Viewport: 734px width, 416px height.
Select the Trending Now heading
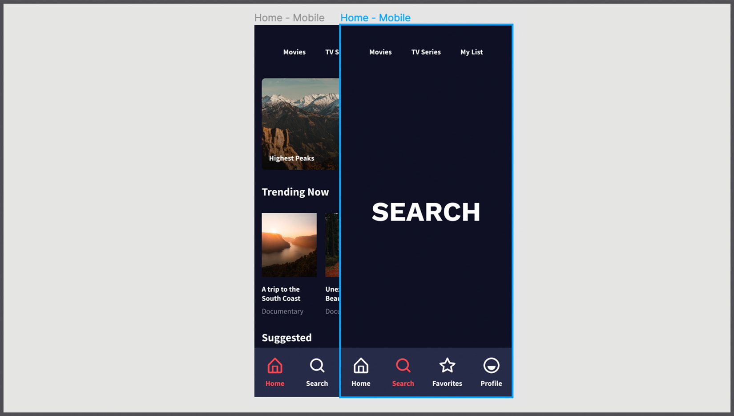[x=295, y=192]
